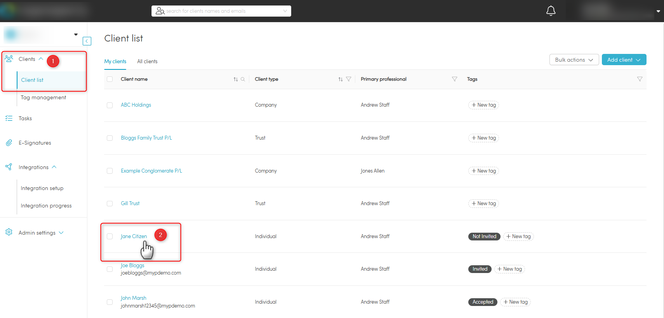Open the Joe Bloggs client
Image resolution: width=664 pixels, height=318 pixels.
[132, 265]
